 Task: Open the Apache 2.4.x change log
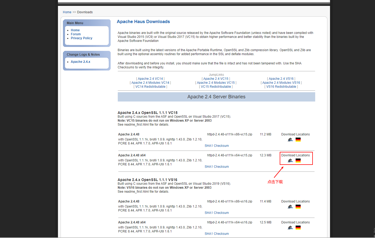(x=80, y=62)
